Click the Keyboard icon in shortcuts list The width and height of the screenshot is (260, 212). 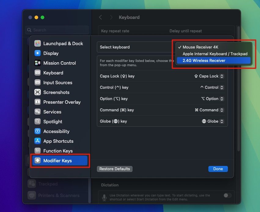pos(38,73)
